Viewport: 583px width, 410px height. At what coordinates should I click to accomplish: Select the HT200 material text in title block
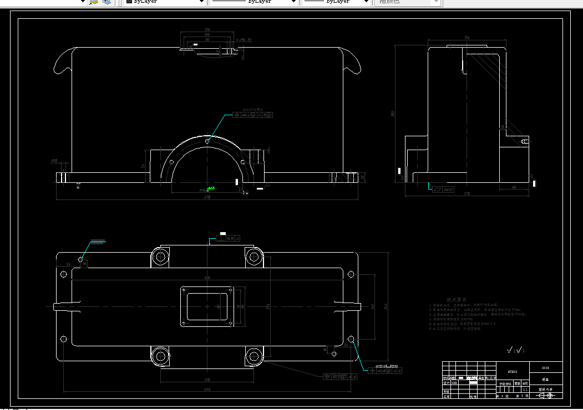pyautogui.click(x=513, y=371)
